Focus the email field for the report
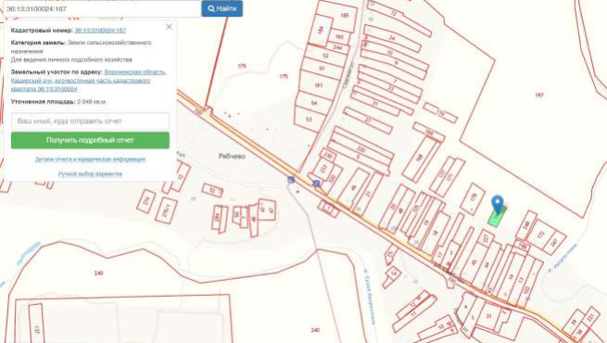607x343 pixels. click(x=90, y=121)
